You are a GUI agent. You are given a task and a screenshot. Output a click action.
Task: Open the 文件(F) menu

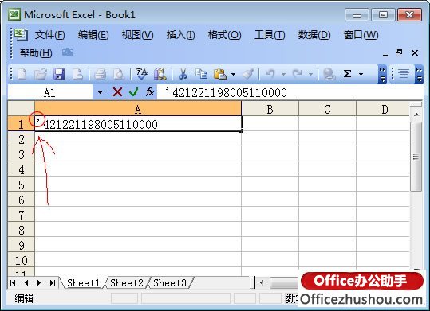pyautogui.click(x=50, y=35)
